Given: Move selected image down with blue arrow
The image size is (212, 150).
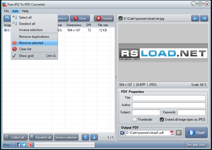Looking at the screenshot, I should (94, 137).
